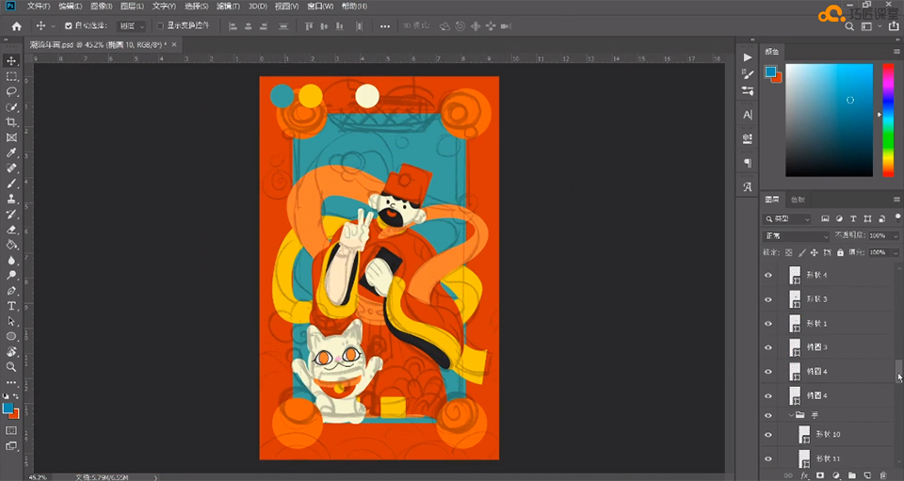
Task: Select the Eraser tool
Action: pyautogui.click(x=11, y=230)
